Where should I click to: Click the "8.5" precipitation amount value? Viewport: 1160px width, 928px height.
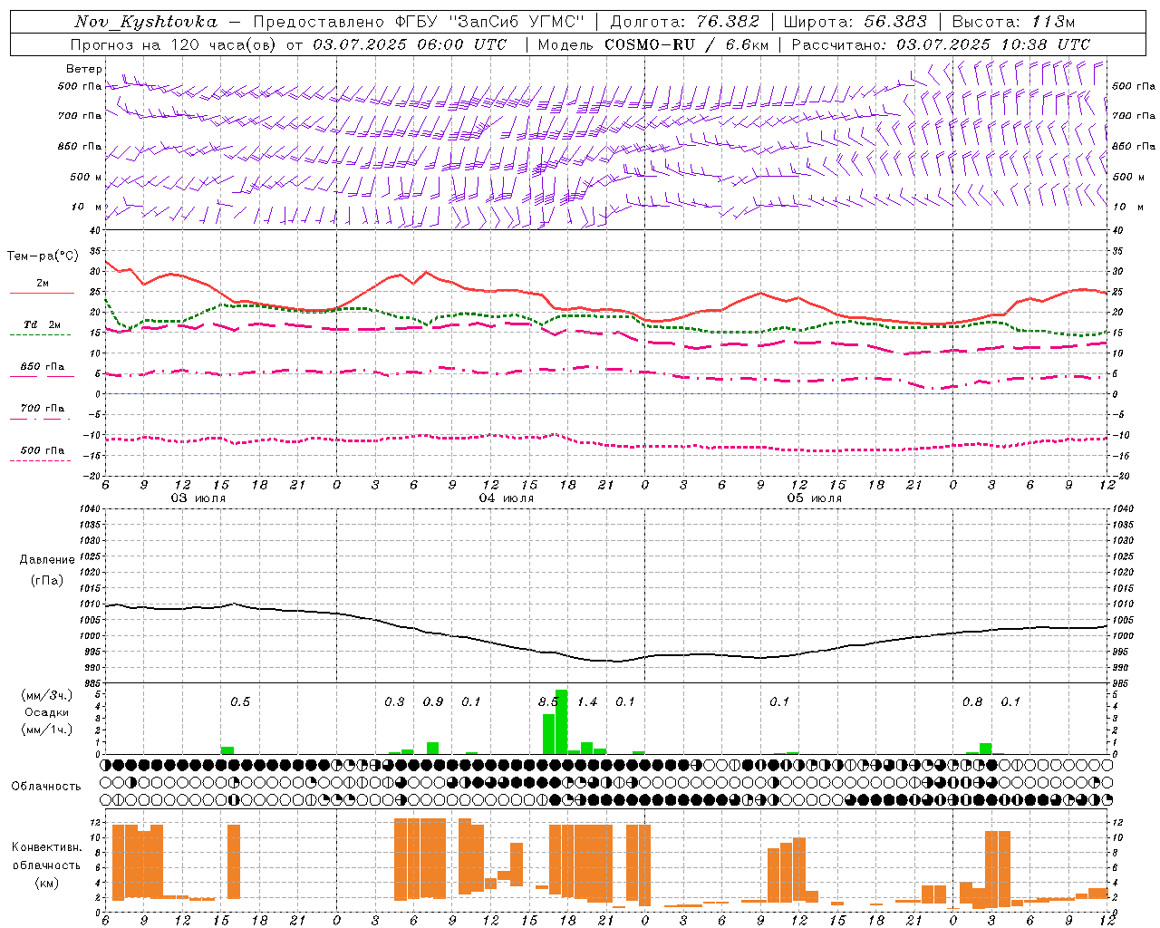548,702
